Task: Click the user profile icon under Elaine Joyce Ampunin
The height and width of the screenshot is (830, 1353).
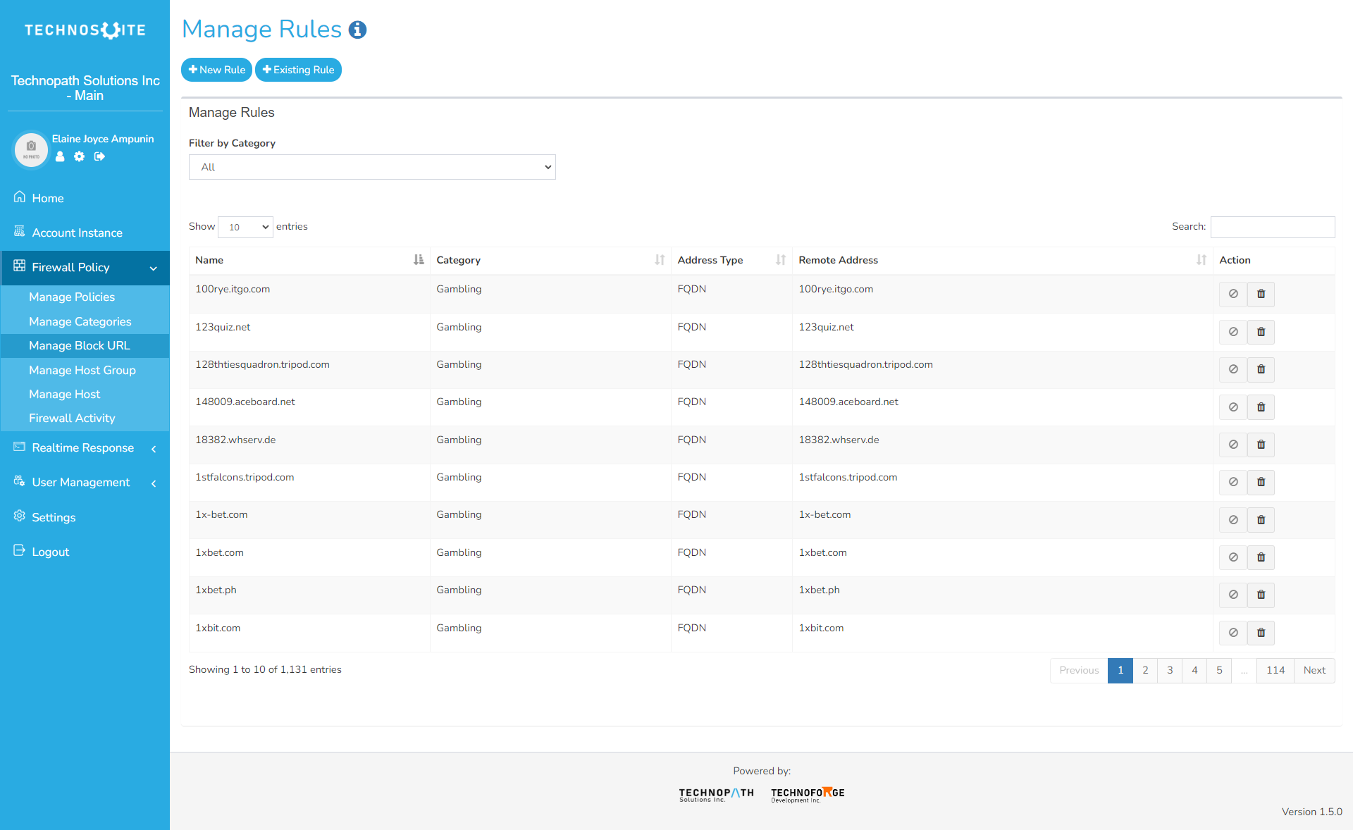Action: (x=60, y=156)
